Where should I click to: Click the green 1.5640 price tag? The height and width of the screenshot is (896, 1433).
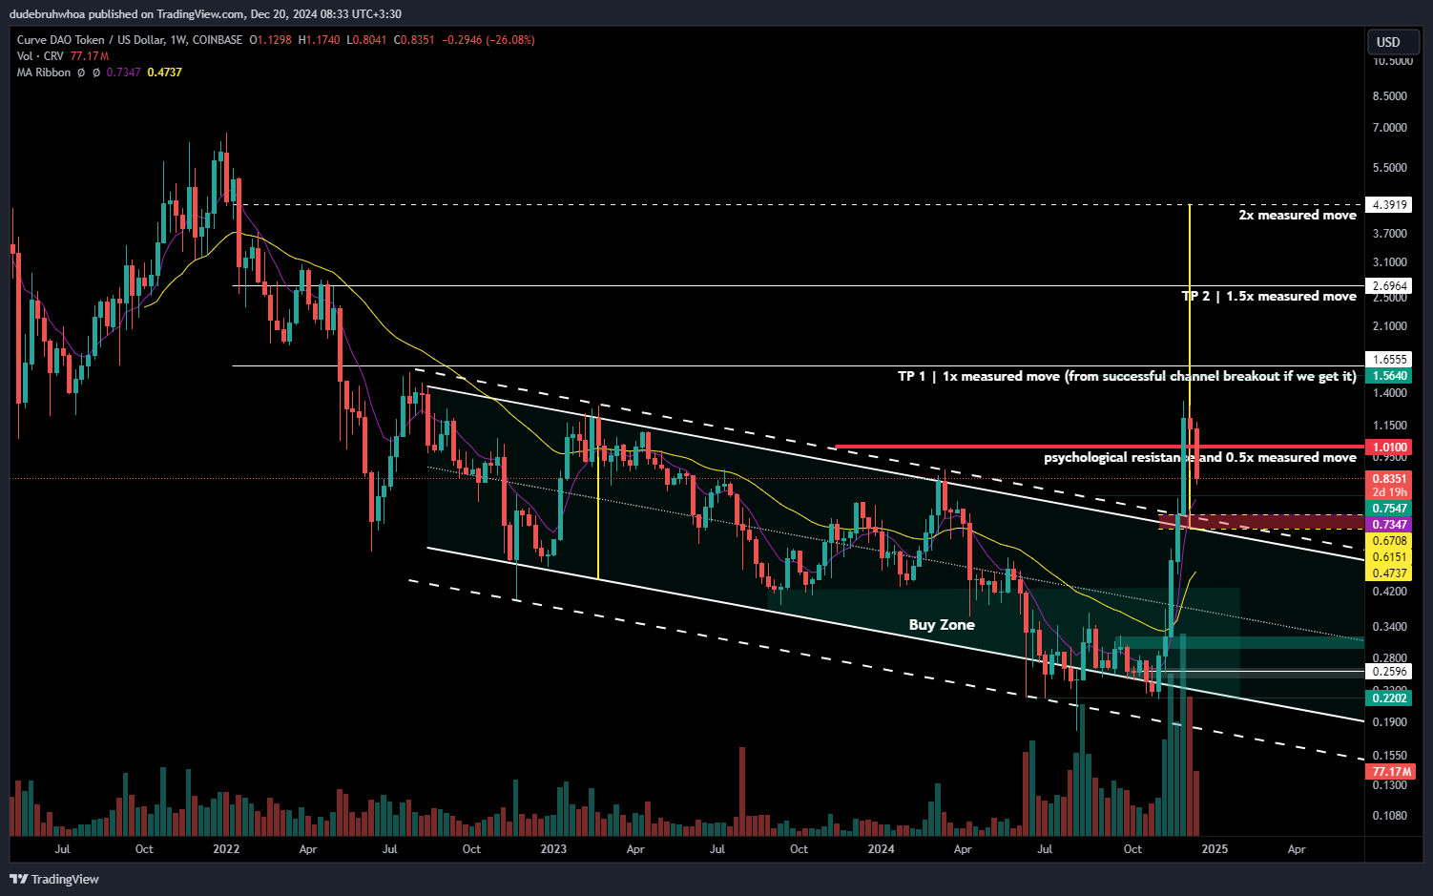point(1389,376)
